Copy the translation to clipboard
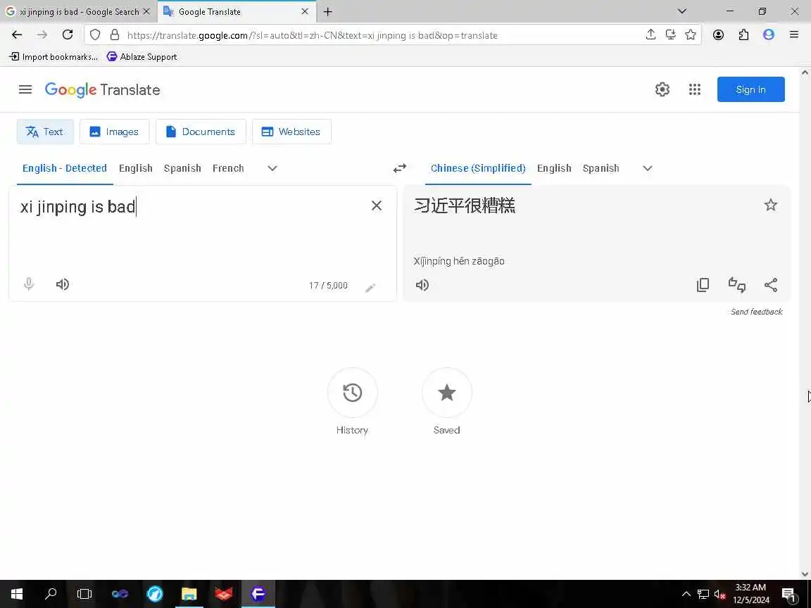Viewport: 811px width, 608px height. coord(703,285)
